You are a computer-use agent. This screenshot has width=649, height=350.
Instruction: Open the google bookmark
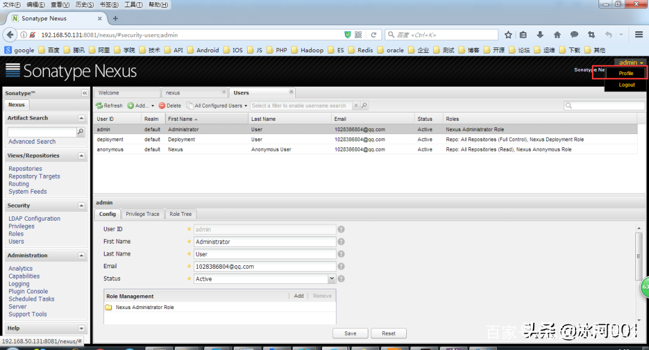tap(19, 50)
